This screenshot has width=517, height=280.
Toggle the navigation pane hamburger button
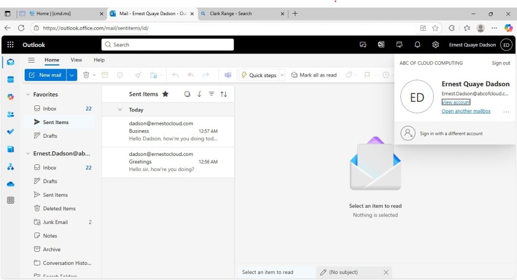[31, 60]
